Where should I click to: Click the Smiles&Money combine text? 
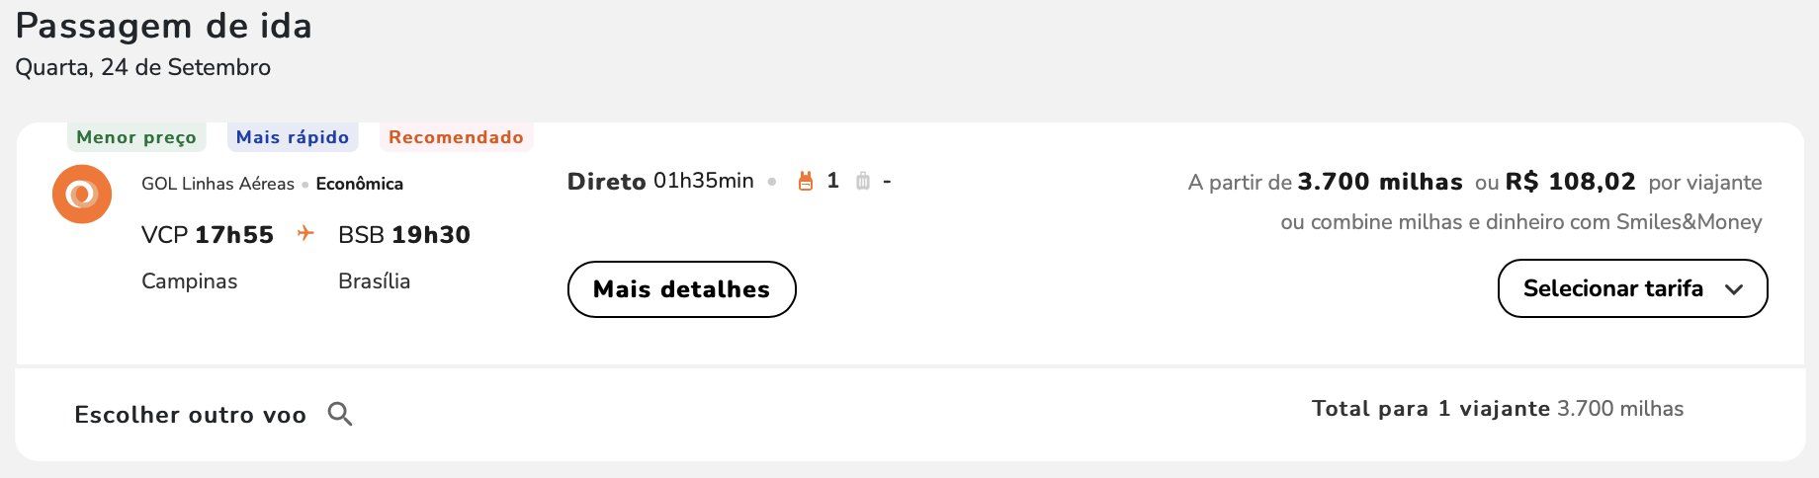(x=1520, y=222)
